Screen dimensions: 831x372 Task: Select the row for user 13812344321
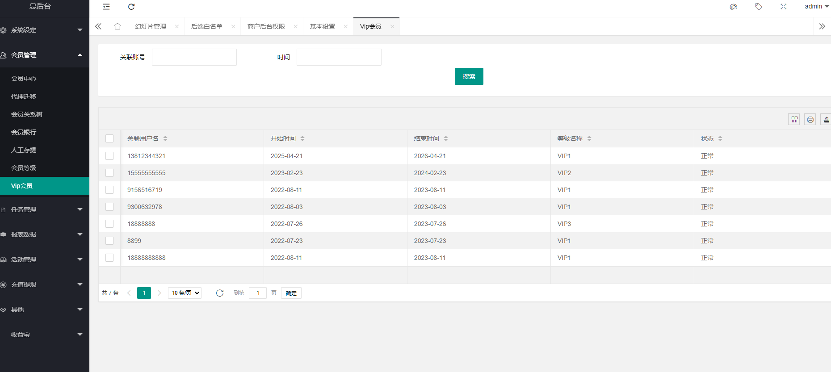109,156
